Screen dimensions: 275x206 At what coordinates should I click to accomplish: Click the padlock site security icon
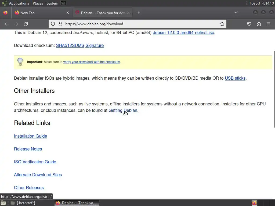60,24
